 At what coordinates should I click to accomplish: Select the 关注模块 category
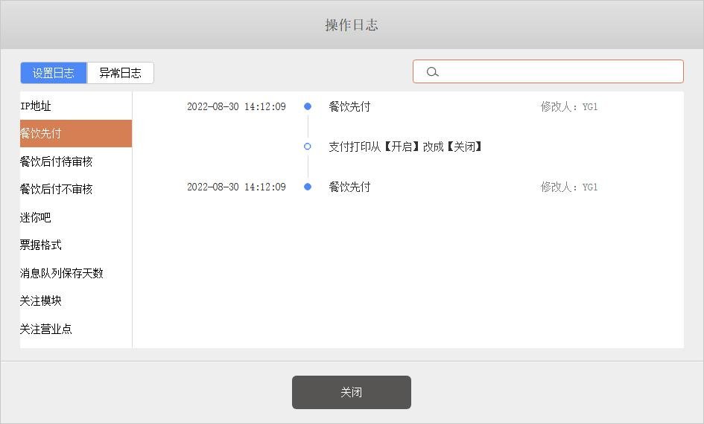(x=41, y=301)
